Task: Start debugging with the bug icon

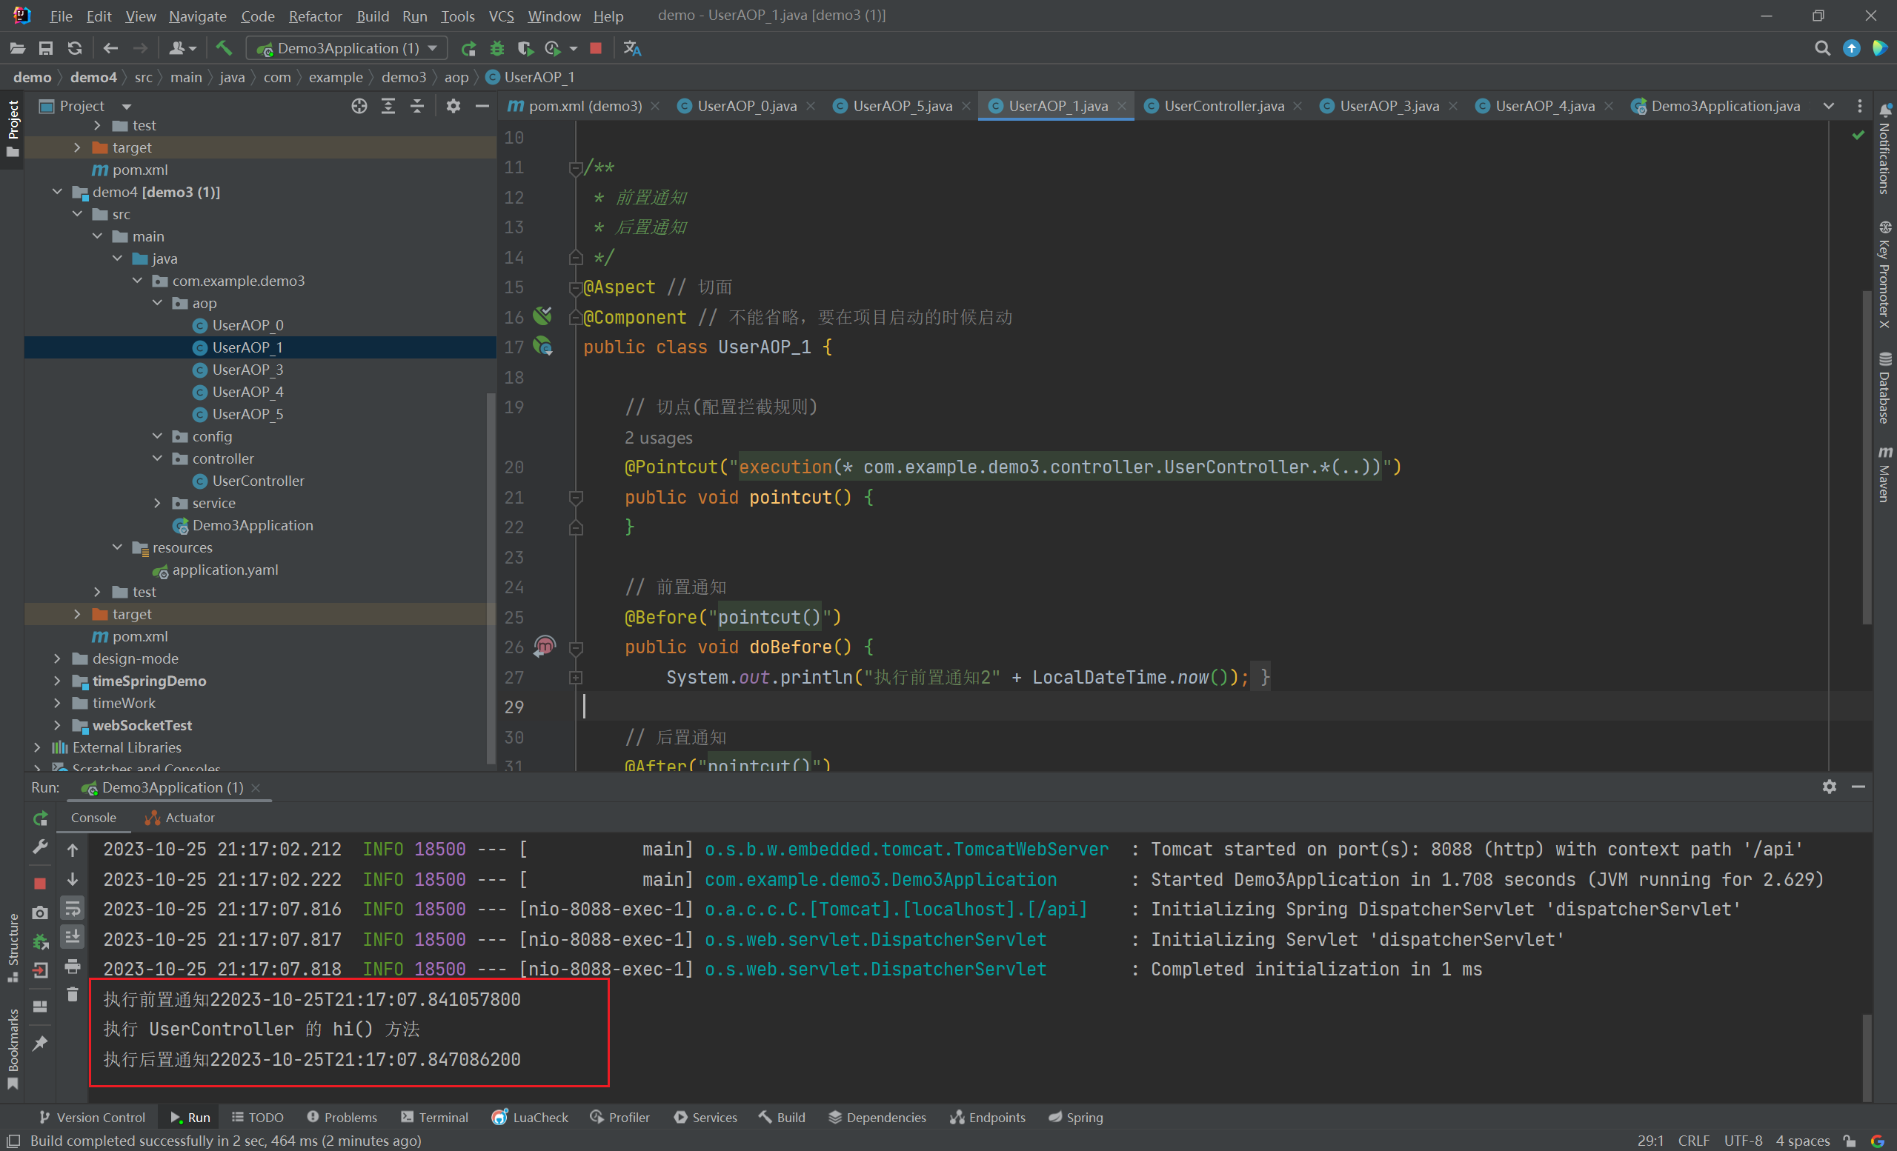Action: pyautogui.click(x=496, y=48)
